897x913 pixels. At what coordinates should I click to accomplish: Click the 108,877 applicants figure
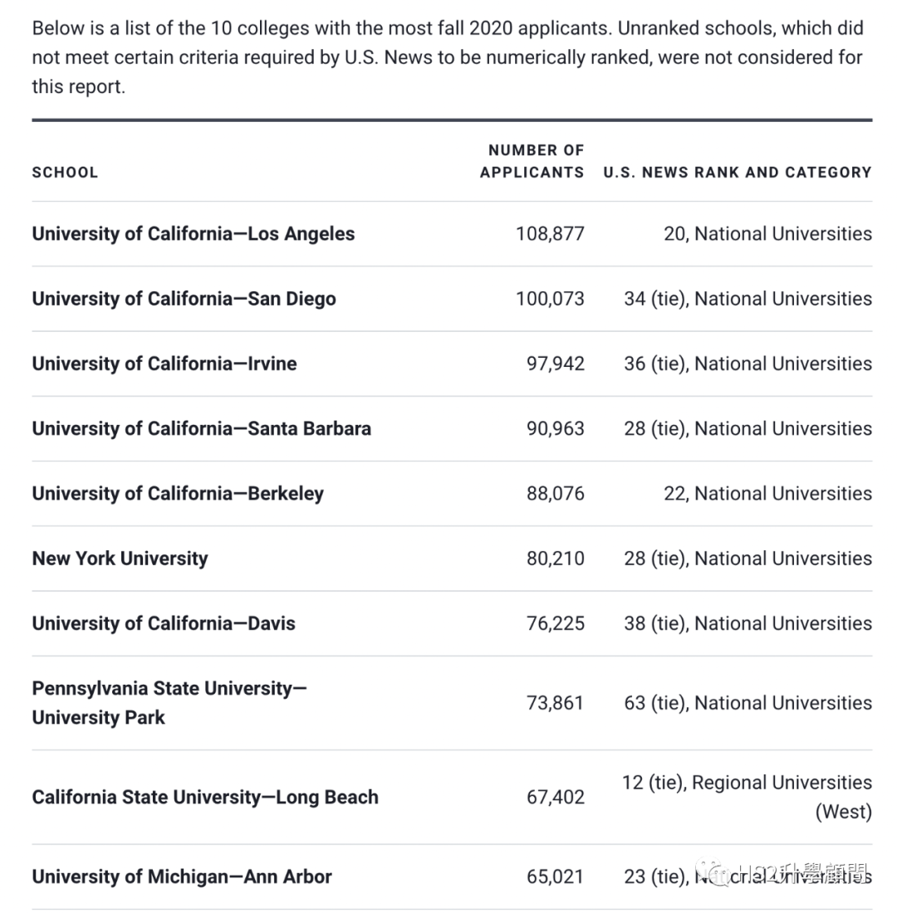point(550,234)
